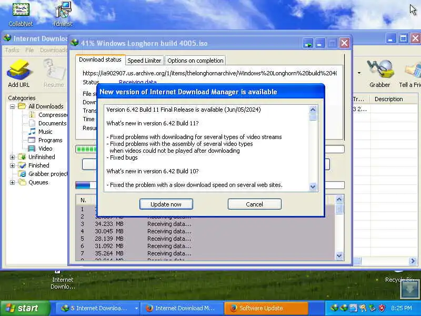
Task: Click the Add URL toolbar icon
Action: [x=19, y=73]
